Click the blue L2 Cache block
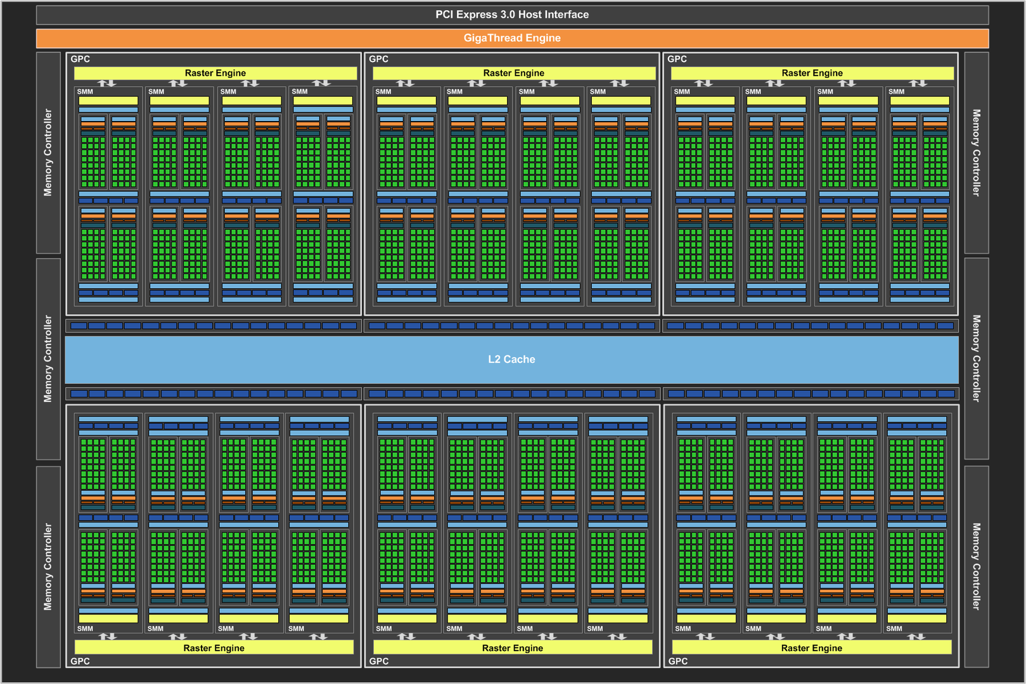This screenshot has height=684, width=1026. click(x=511, y=359)
